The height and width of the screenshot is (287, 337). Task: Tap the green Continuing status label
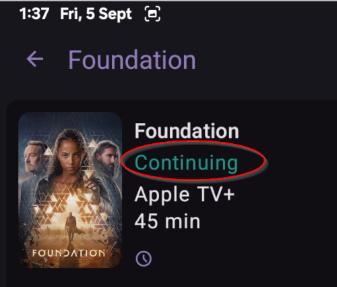pyautogui.click(x=186, y=163)
